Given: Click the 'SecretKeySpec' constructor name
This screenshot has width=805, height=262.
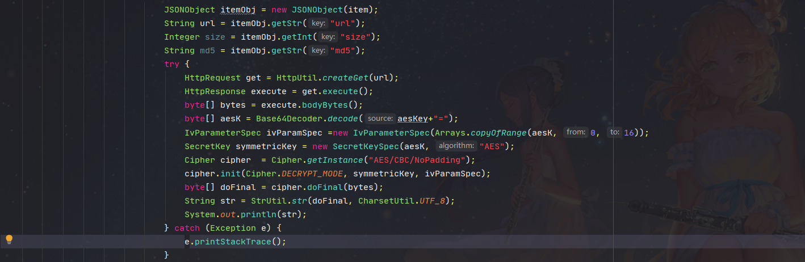Looking at the screenshot, I should click(366, 146).
